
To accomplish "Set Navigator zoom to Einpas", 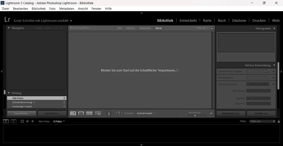I will tap(39, 28).
